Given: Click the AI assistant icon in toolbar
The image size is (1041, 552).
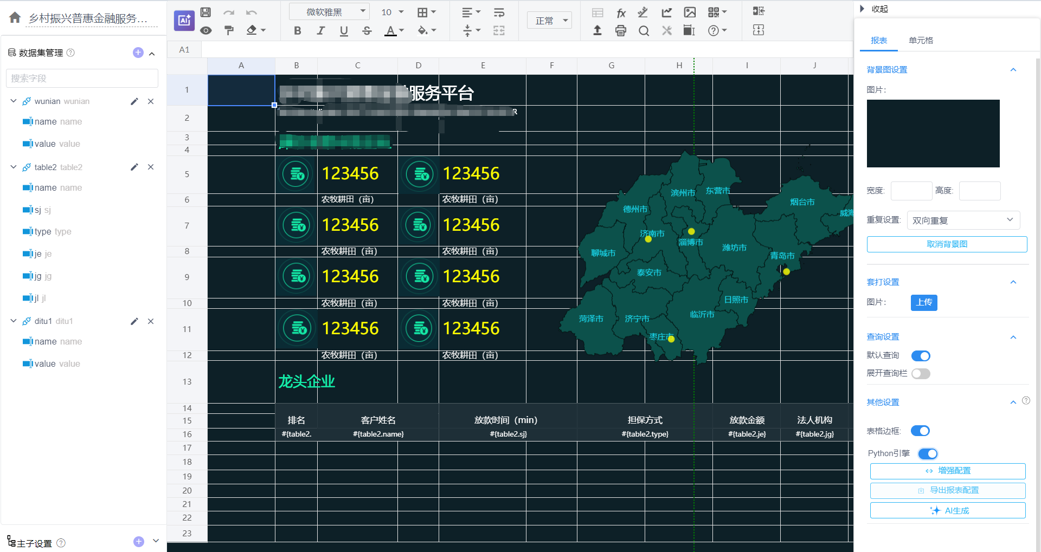Looking at the screenshot, I should coord(184,21).
